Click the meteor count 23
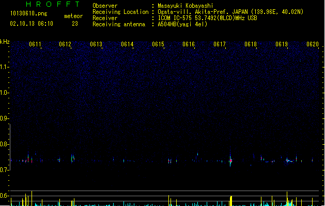The width and height of the screenshot is (325, 206). pos(75,24)
